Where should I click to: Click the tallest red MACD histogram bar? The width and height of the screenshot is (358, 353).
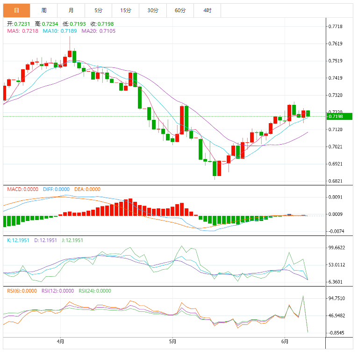click(x=130, y=207)
